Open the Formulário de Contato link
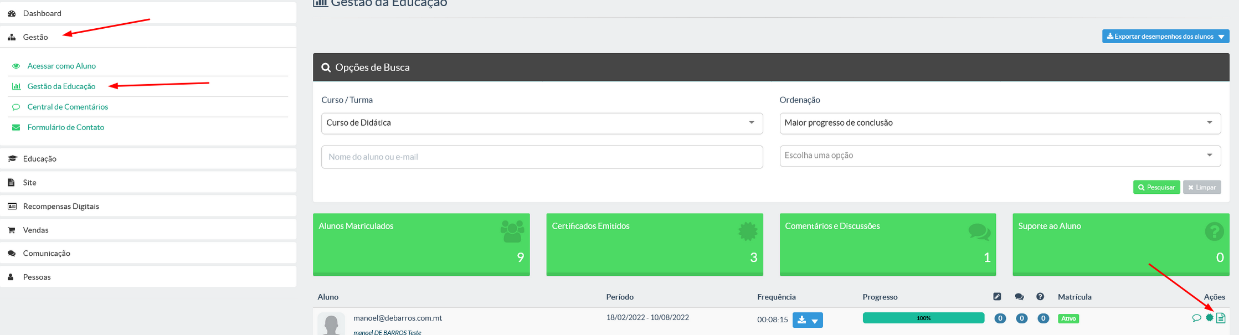This screenshot has height=335, width=1239. [x=66, y=127]
